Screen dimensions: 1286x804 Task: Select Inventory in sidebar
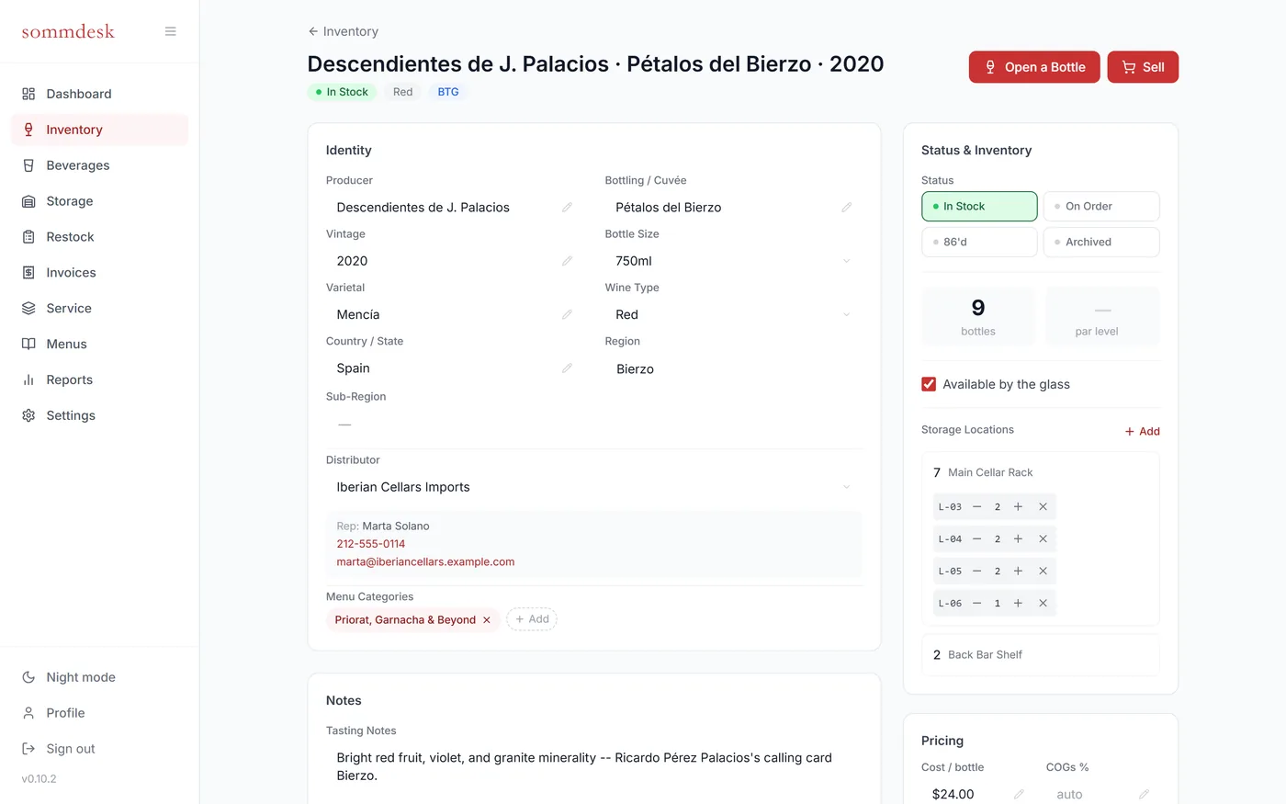pyautogui.click(x=99, y=130)
